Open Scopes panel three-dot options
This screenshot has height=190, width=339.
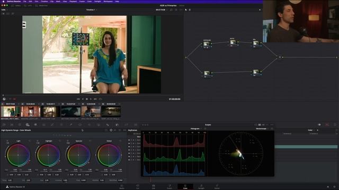272,125
